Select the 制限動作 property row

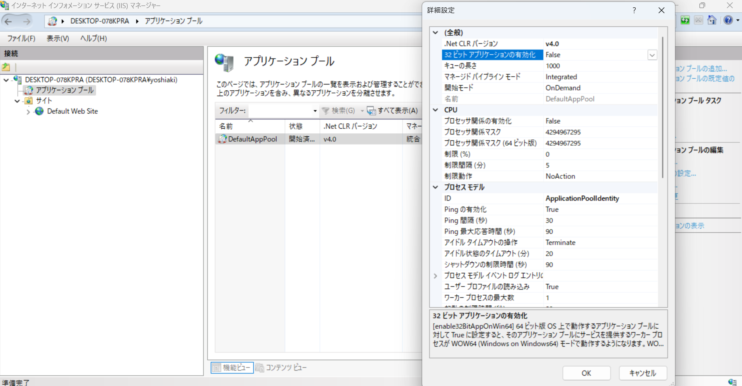pyautogui.click(x=550, y=176)
